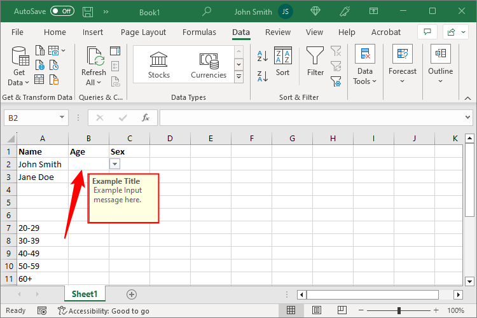Open the Sort dialog button
Screen dimensions: 477x318
tap(282, 61)
